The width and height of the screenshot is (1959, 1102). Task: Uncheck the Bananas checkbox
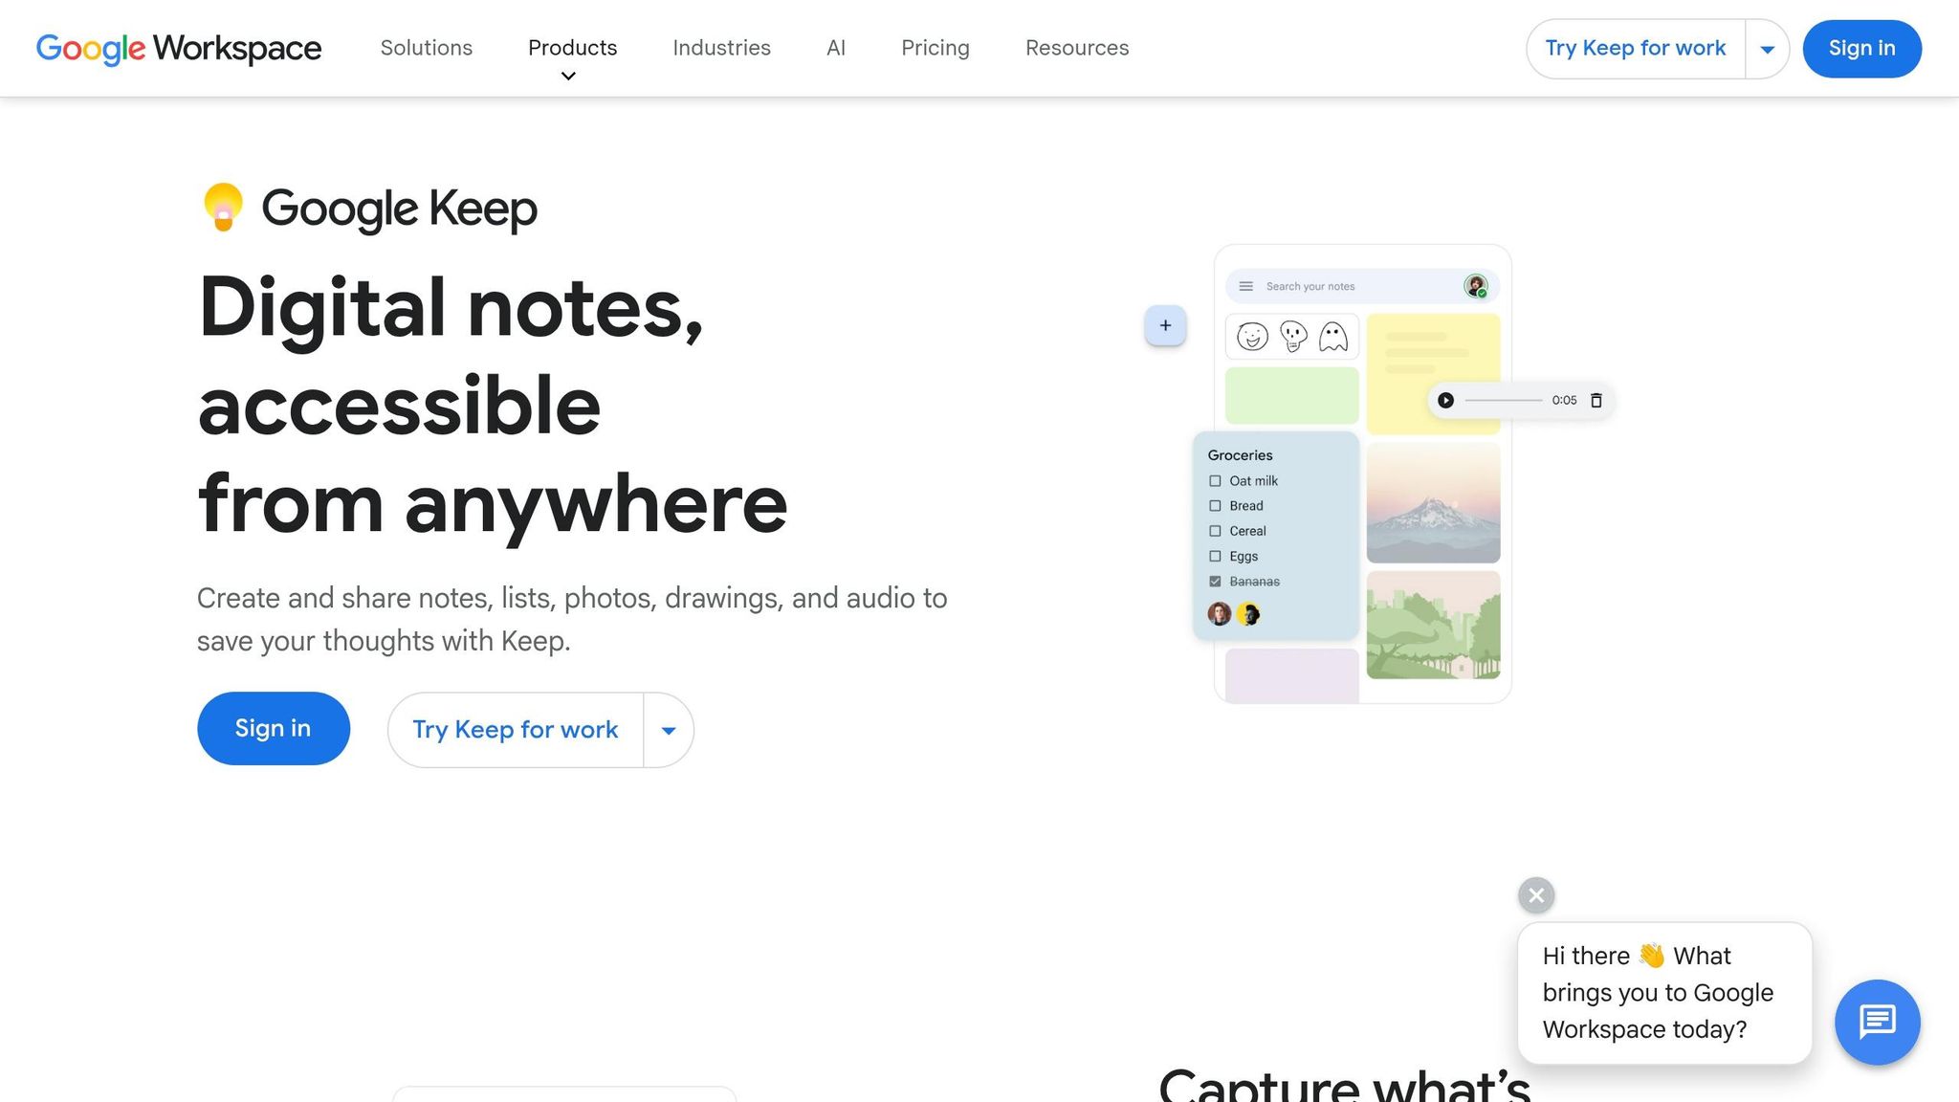[1215, 582]
